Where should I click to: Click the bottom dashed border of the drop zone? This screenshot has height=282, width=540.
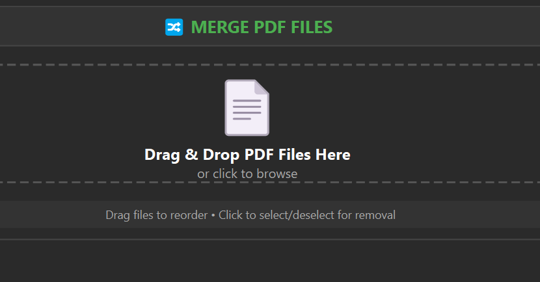click(x=270, y=183)
